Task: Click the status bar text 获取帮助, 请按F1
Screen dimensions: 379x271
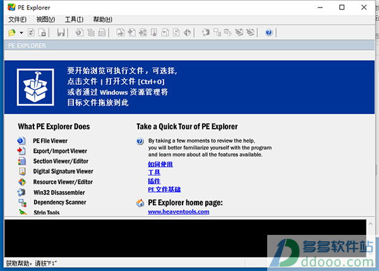Action: coord(32,263)
